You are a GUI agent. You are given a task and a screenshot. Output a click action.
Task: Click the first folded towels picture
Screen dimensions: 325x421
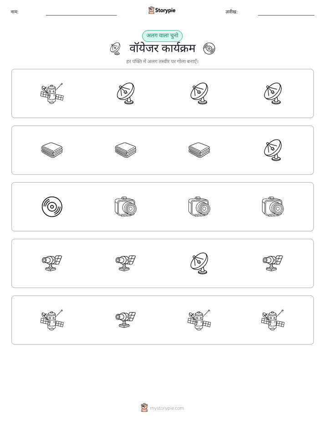click(52, 150)
